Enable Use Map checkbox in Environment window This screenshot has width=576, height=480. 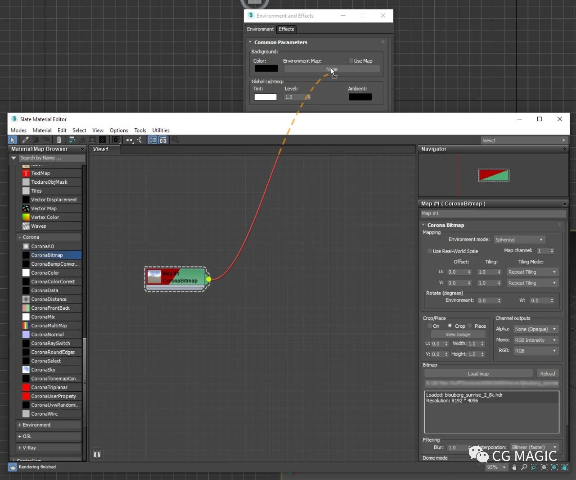(351, 61)
